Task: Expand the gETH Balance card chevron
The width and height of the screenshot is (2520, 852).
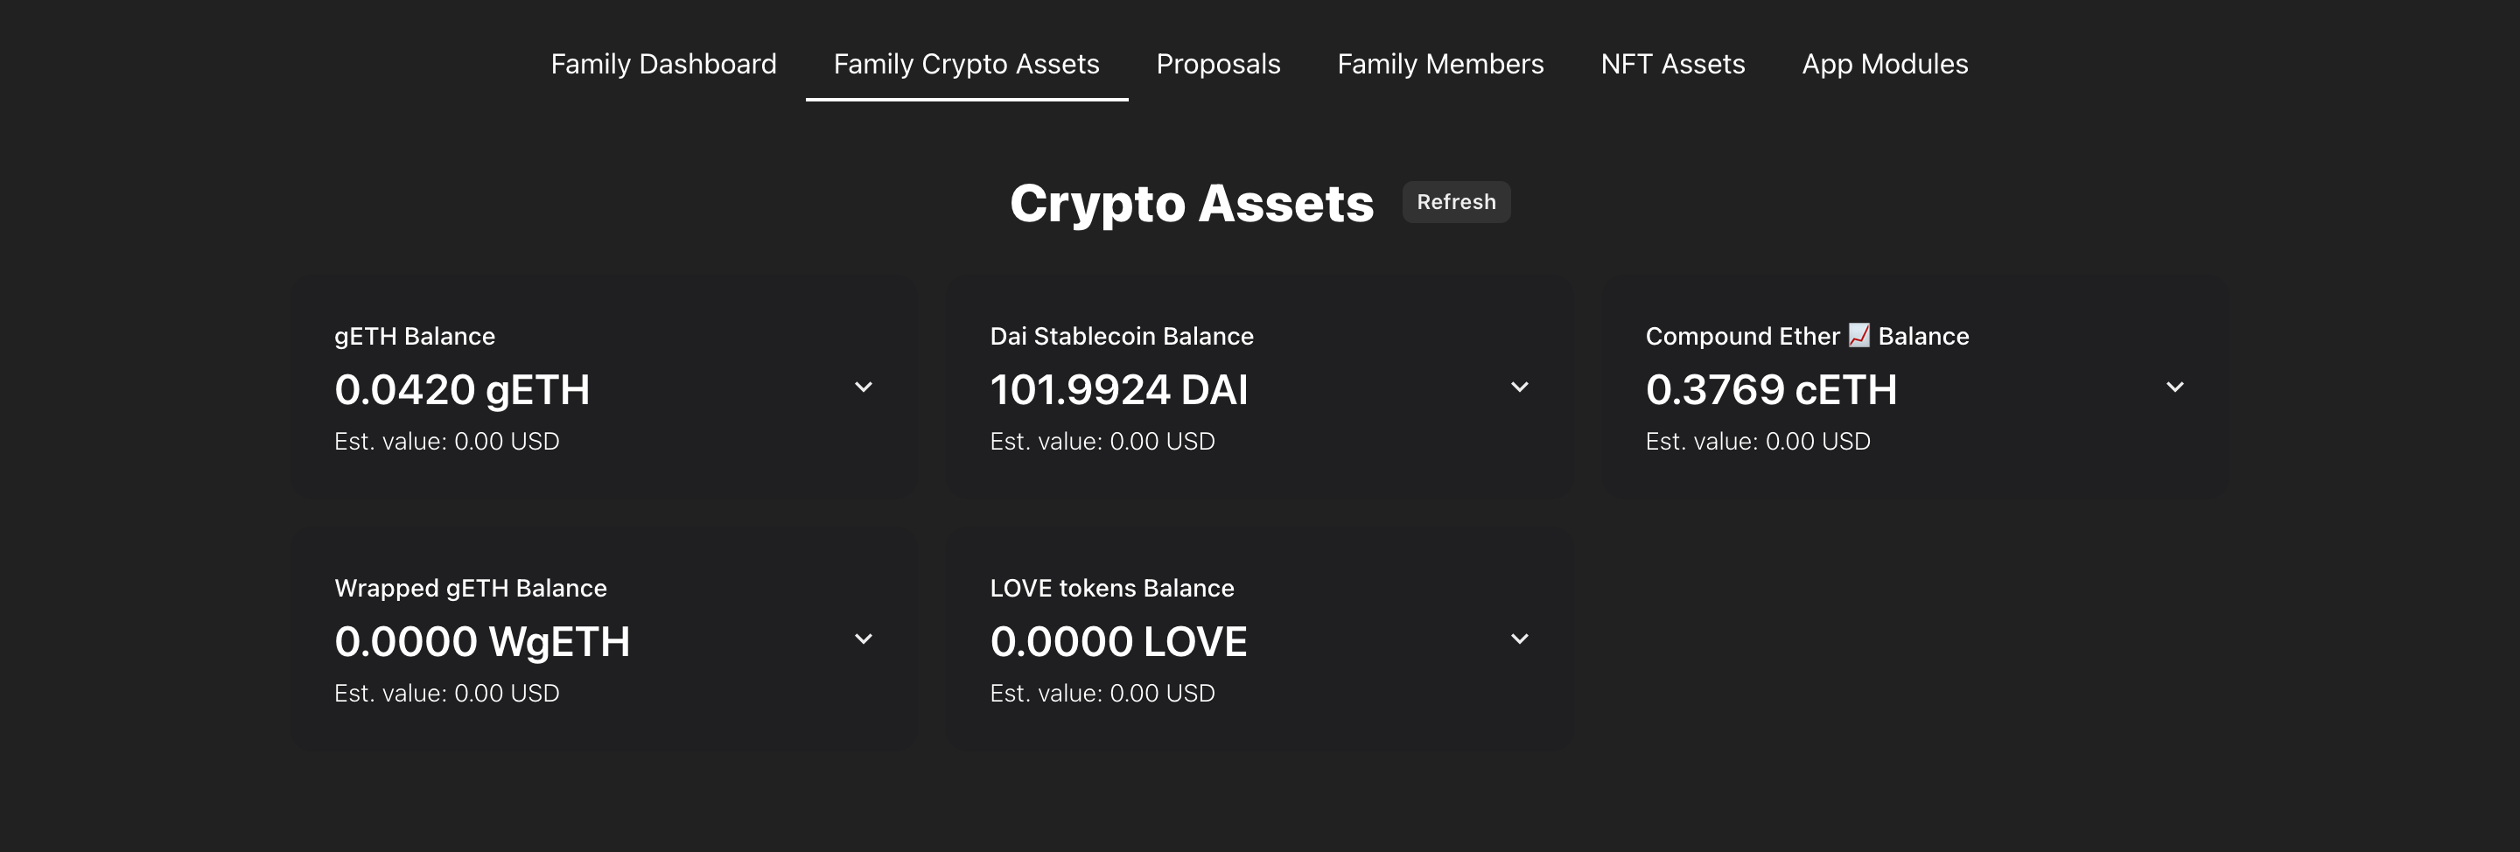Action: click(x=863, y=388)
